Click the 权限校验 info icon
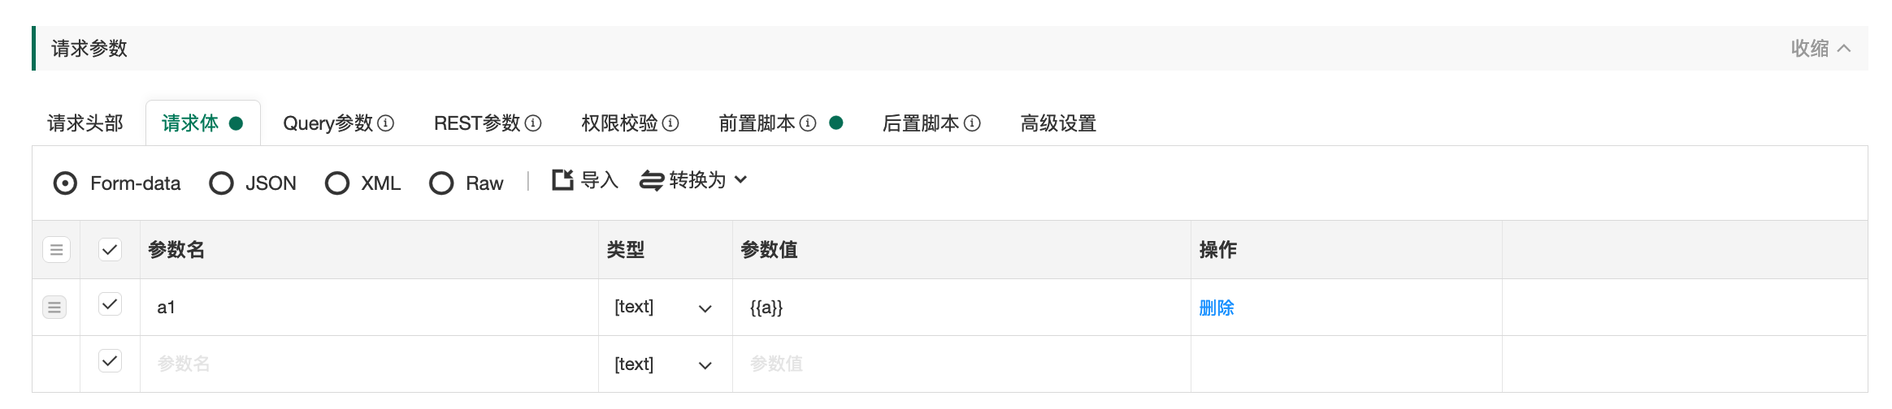The image size is (1892, 409). (670, 123)
